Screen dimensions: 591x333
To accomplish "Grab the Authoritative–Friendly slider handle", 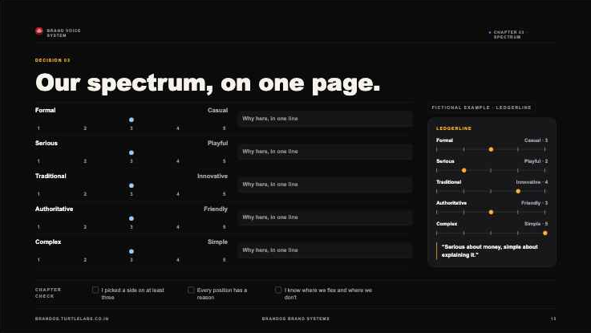I will pos(132,218).
